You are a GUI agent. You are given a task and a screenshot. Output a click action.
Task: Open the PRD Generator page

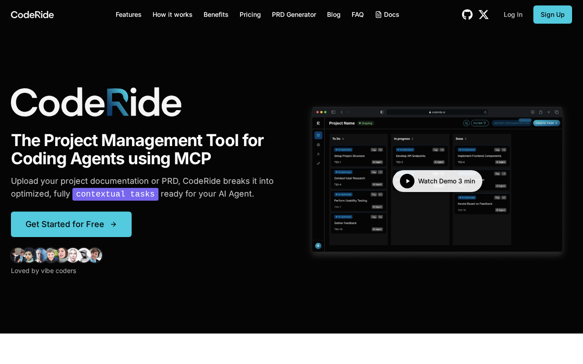[x=294, y=15]
